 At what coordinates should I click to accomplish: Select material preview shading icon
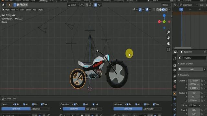[163, 10]
